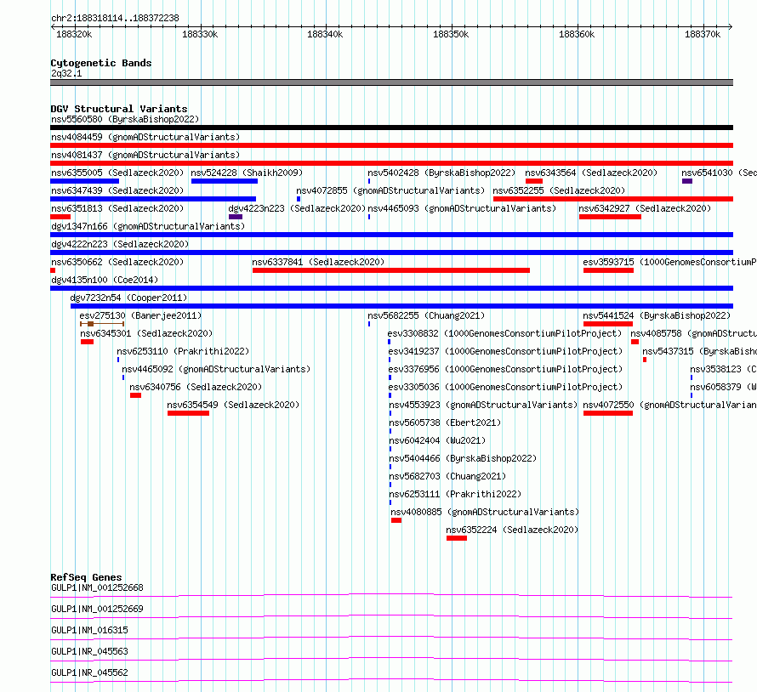Click the black nsv5560580 variant bar

tap(391, 128)
